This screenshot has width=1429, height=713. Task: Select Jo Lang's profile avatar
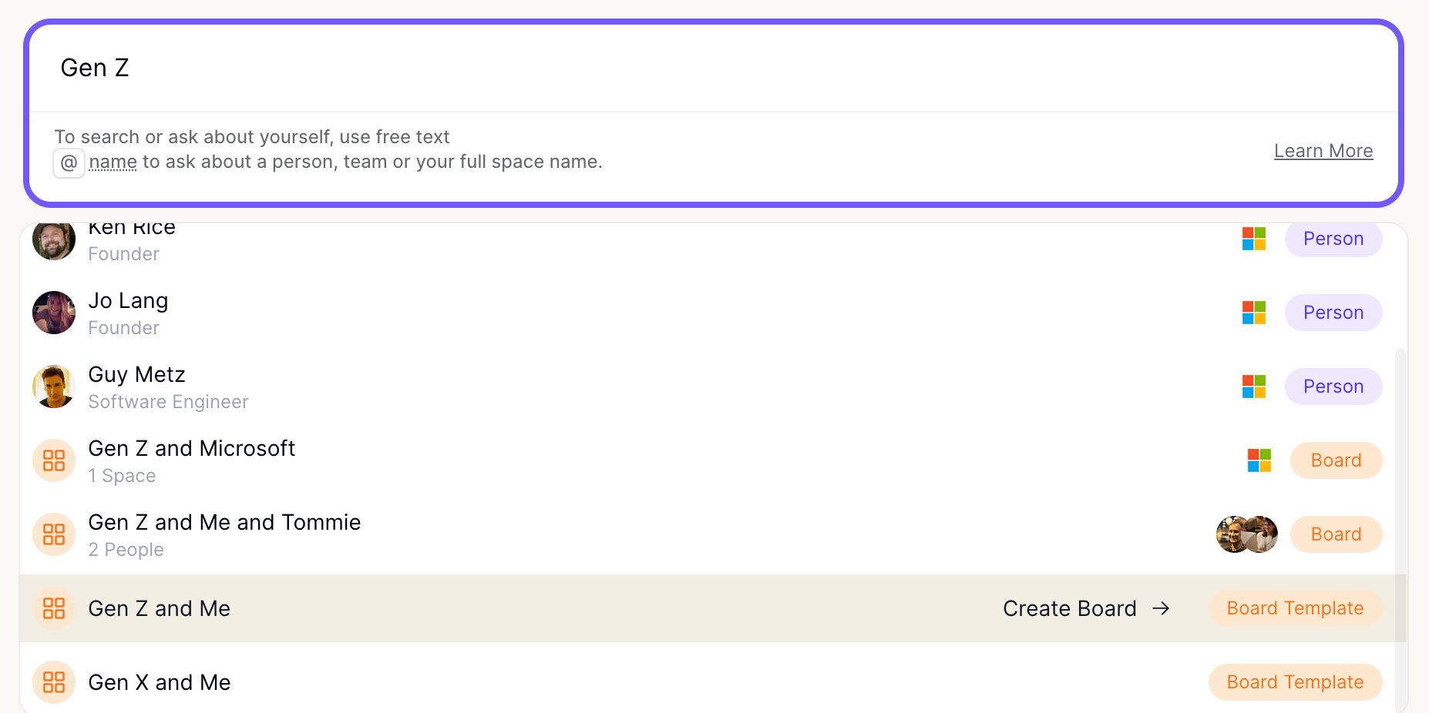point(54,313)
